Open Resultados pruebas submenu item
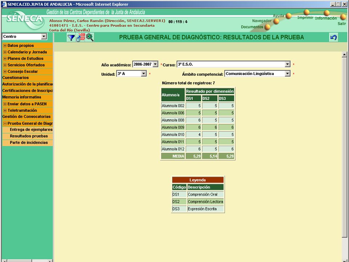 tap(29, 136)
